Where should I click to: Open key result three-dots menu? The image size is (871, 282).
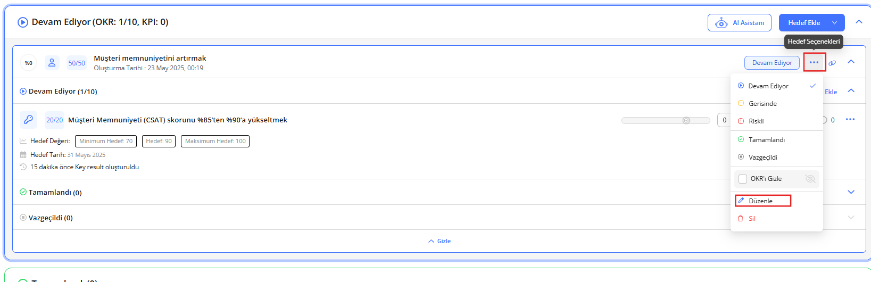coord(850,120)
